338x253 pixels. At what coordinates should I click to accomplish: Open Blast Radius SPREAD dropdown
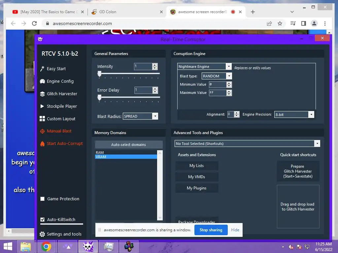[155, 116]
